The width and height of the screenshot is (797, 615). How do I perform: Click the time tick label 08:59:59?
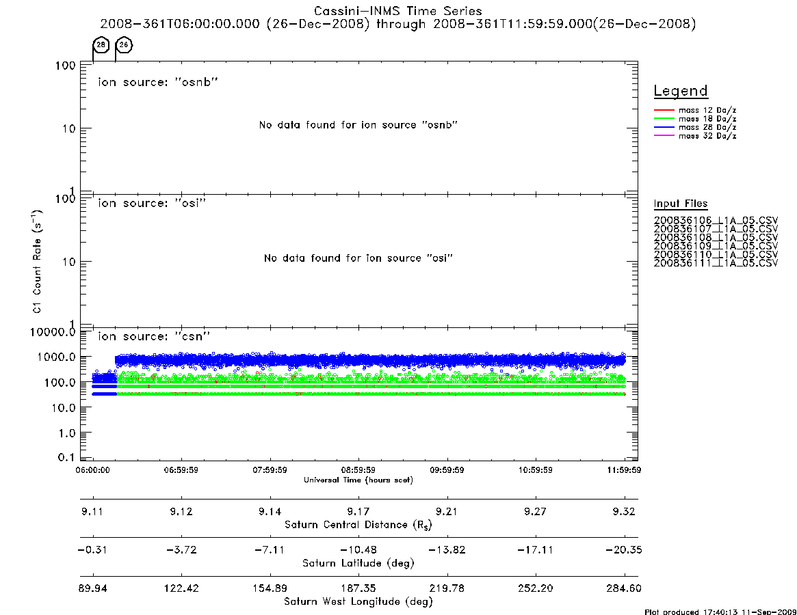tap(358, 470)
